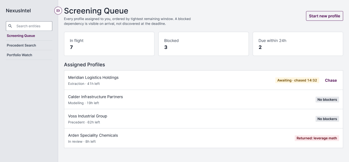Open Portfolio Watch section
The height and width of the screenshot is (162, 349).
(19, 55)
